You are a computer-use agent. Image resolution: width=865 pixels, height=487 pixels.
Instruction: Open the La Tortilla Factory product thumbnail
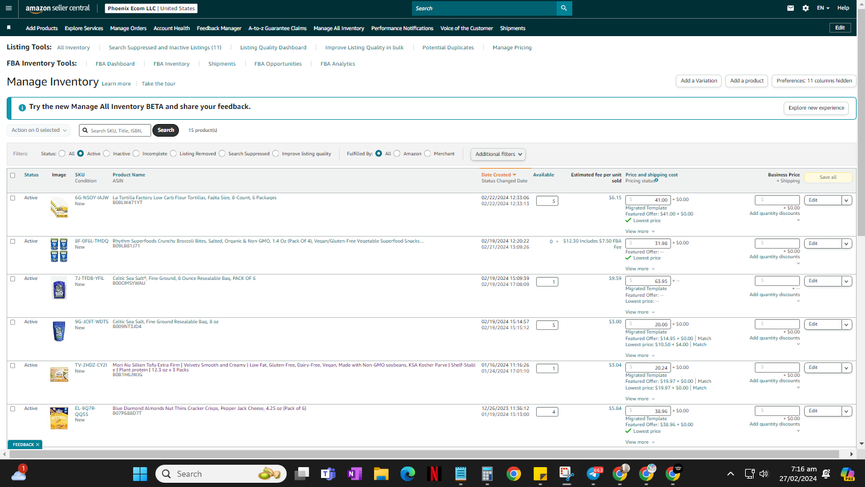click(x=59, y=208)
